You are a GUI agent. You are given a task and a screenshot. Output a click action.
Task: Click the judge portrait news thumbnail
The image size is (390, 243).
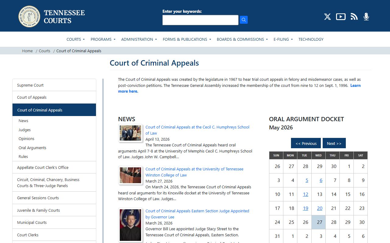pyautogui.click(x=130, y=225)
